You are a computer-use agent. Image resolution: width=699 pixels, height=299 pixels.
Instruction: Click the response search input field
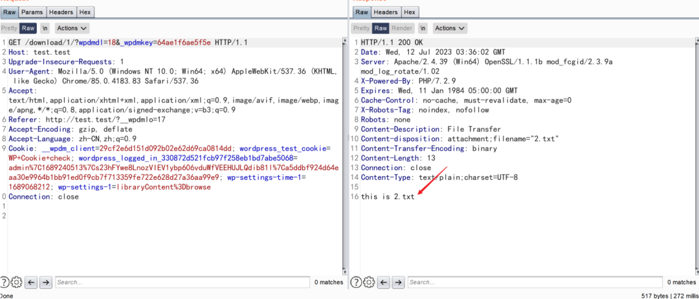[x=535, y=282]
